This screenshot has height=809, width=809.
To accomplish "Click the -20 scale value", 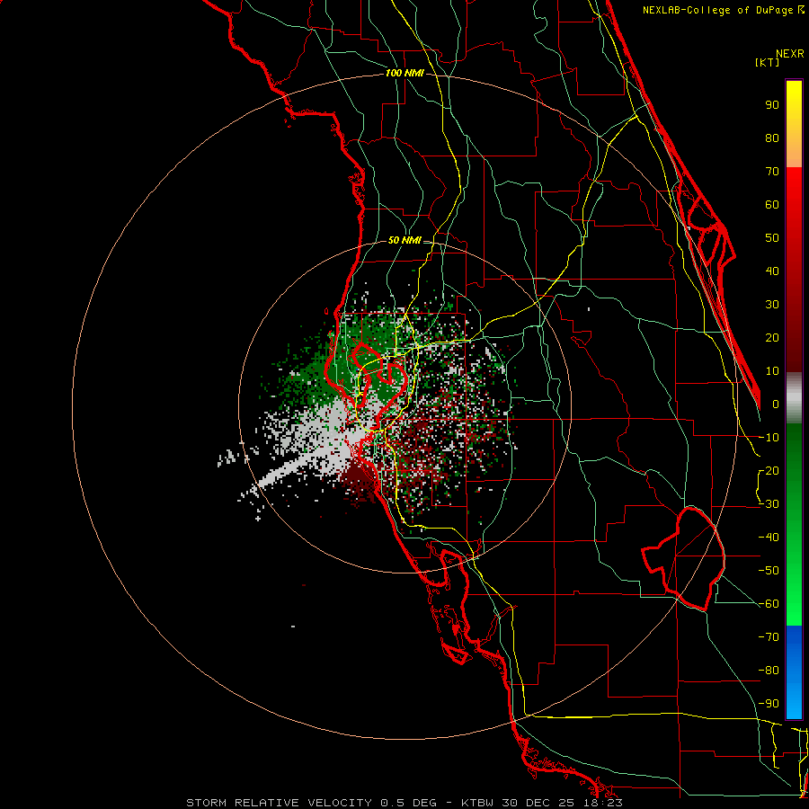I will point(769,470).
